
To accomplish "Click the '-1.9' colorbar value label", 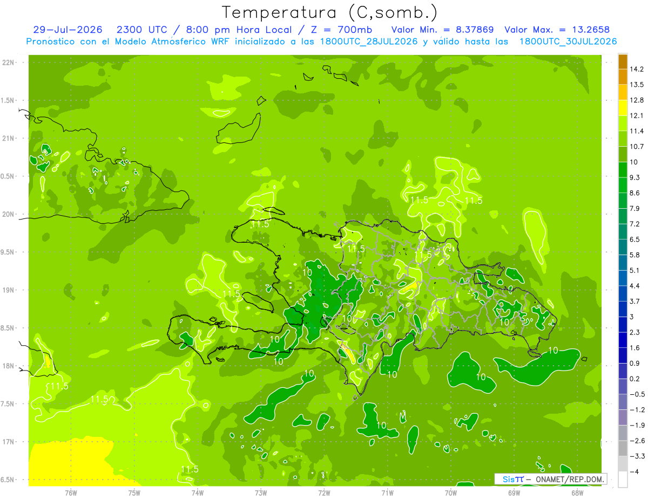I will (637, 425).
